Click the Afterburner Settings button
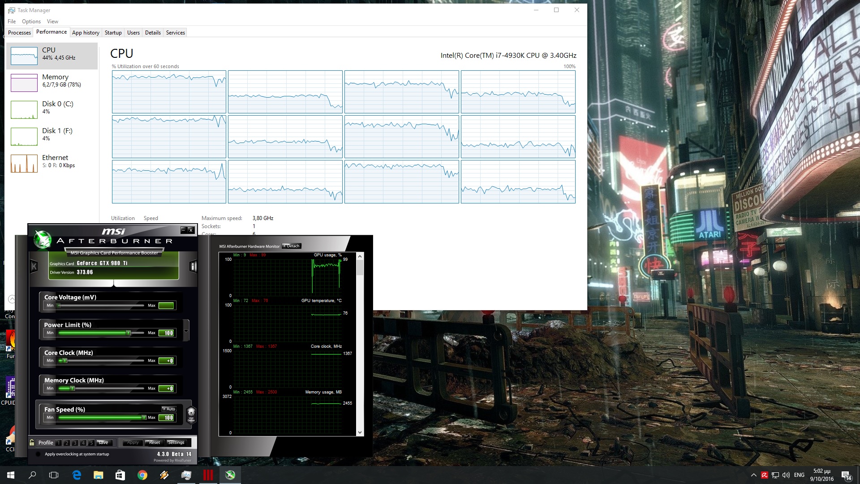The image size is (860, 484). [x=176, y=442]
